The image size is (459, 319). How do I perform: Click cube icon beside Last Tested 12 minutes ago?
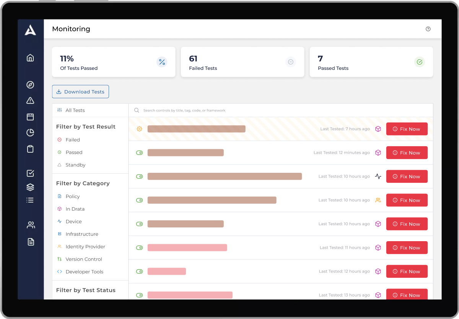378,153
